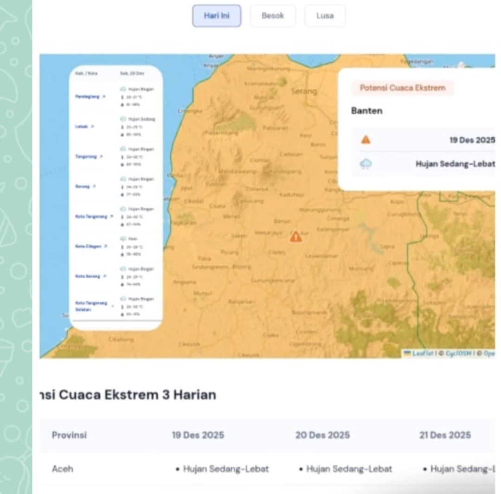This screenshot has height=494, width=501.
Task: Click the orange warning triangle in Banten popup
Action: tap(366, 140)
